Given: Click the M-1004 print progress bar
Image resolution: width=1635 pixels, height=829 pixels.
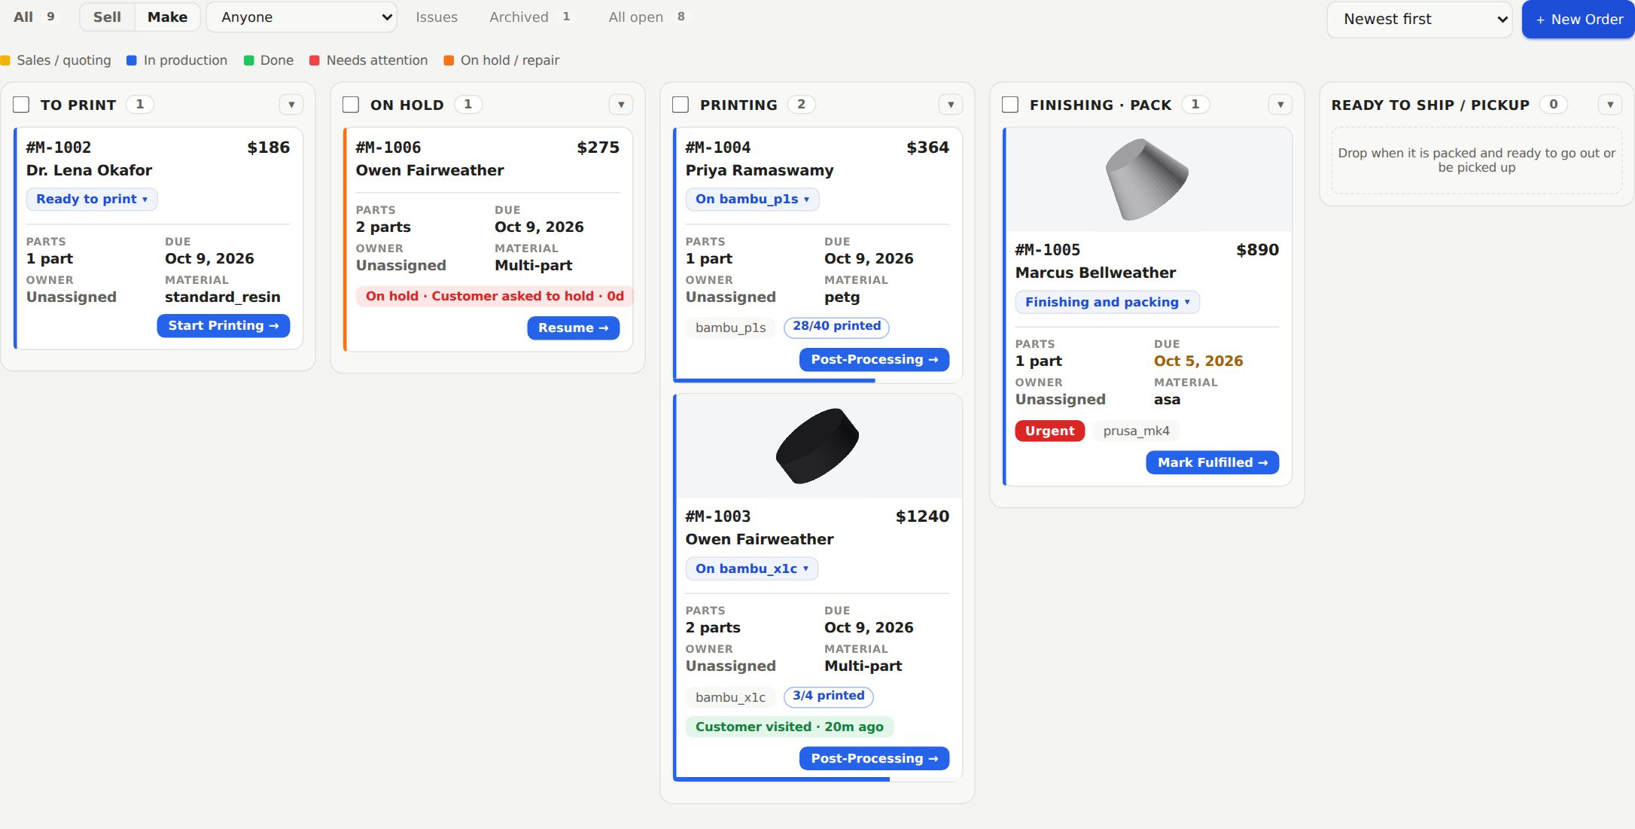Looking at the screenshot, I should 819,380.
